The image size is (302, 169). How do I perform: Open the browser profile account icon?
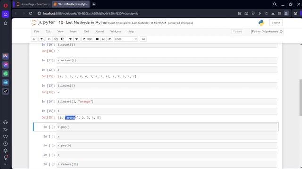click(286, 13)
